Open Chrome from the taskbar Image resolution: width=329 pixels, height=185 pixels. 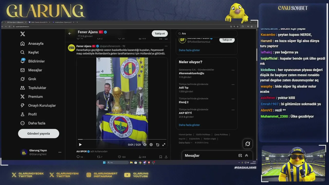140,163
